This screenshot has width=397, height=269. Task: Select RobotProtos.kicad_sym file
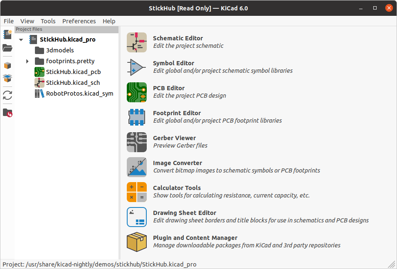(79, 94)
